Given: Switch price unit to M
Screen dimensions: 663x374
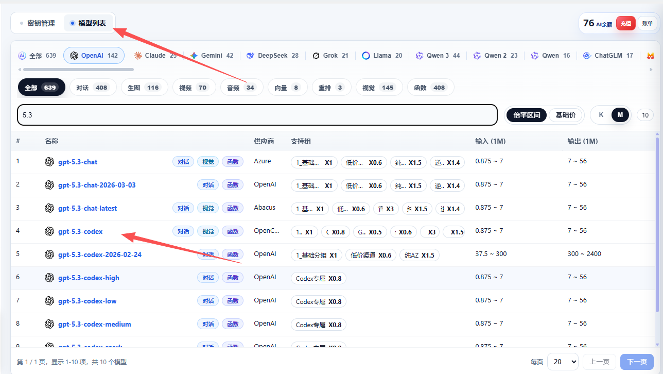Looking at the screenshot, I should (x=620, y=115).
